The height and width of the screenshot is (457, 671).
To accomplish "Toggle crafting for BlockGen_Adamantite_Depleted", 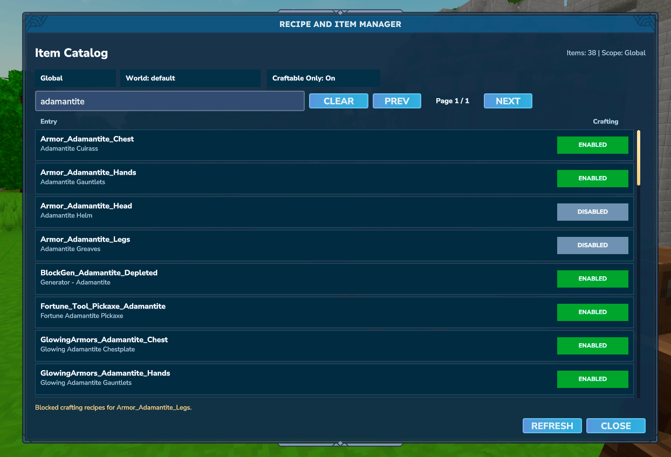I will click(x=592, y=279).
